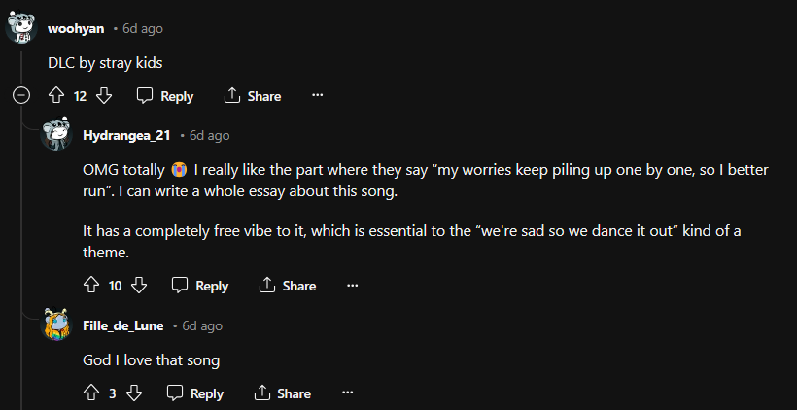Reply to woohyan's comment
Viewport: 797px width, 410px height.
(165, 96)
